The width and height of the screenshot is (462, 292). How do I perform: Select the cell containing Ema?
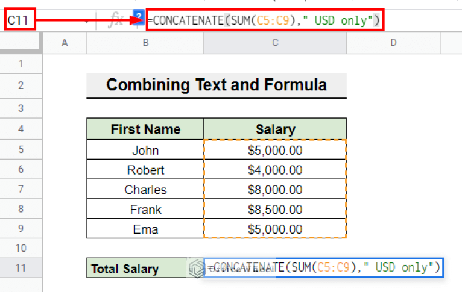point(145,229)
